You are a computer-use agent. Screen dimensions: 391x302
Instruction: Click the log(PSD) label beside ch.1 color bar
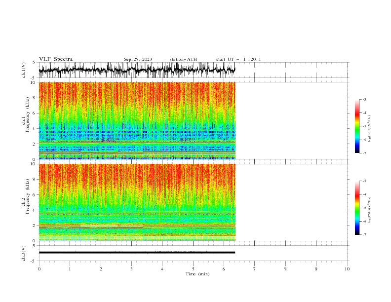pyautogui.click(x=370, y=129)
